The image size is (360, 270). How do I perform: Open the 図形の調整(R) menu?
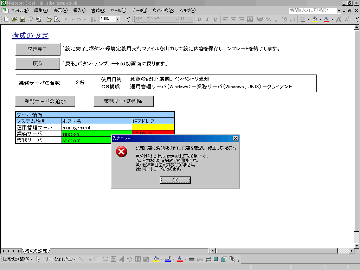pyautogui.click(x=18, y=259)
